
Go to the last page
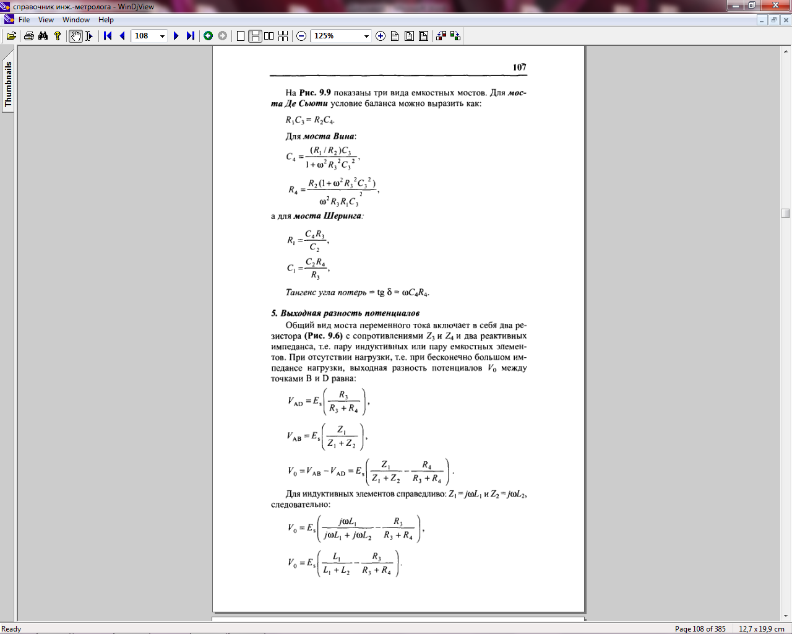pyautogui.click(x=190, y=36)
